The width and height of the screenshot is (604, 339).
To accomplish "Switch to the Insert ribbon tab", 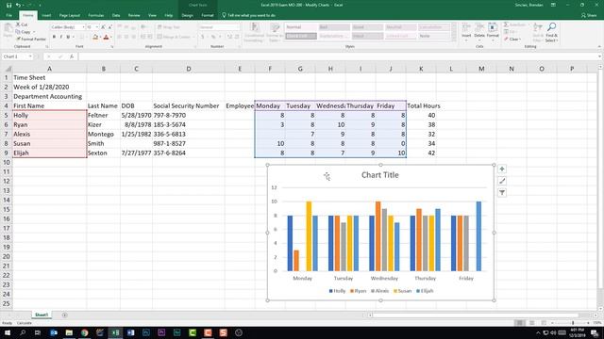I will click(x=46, y=15).
